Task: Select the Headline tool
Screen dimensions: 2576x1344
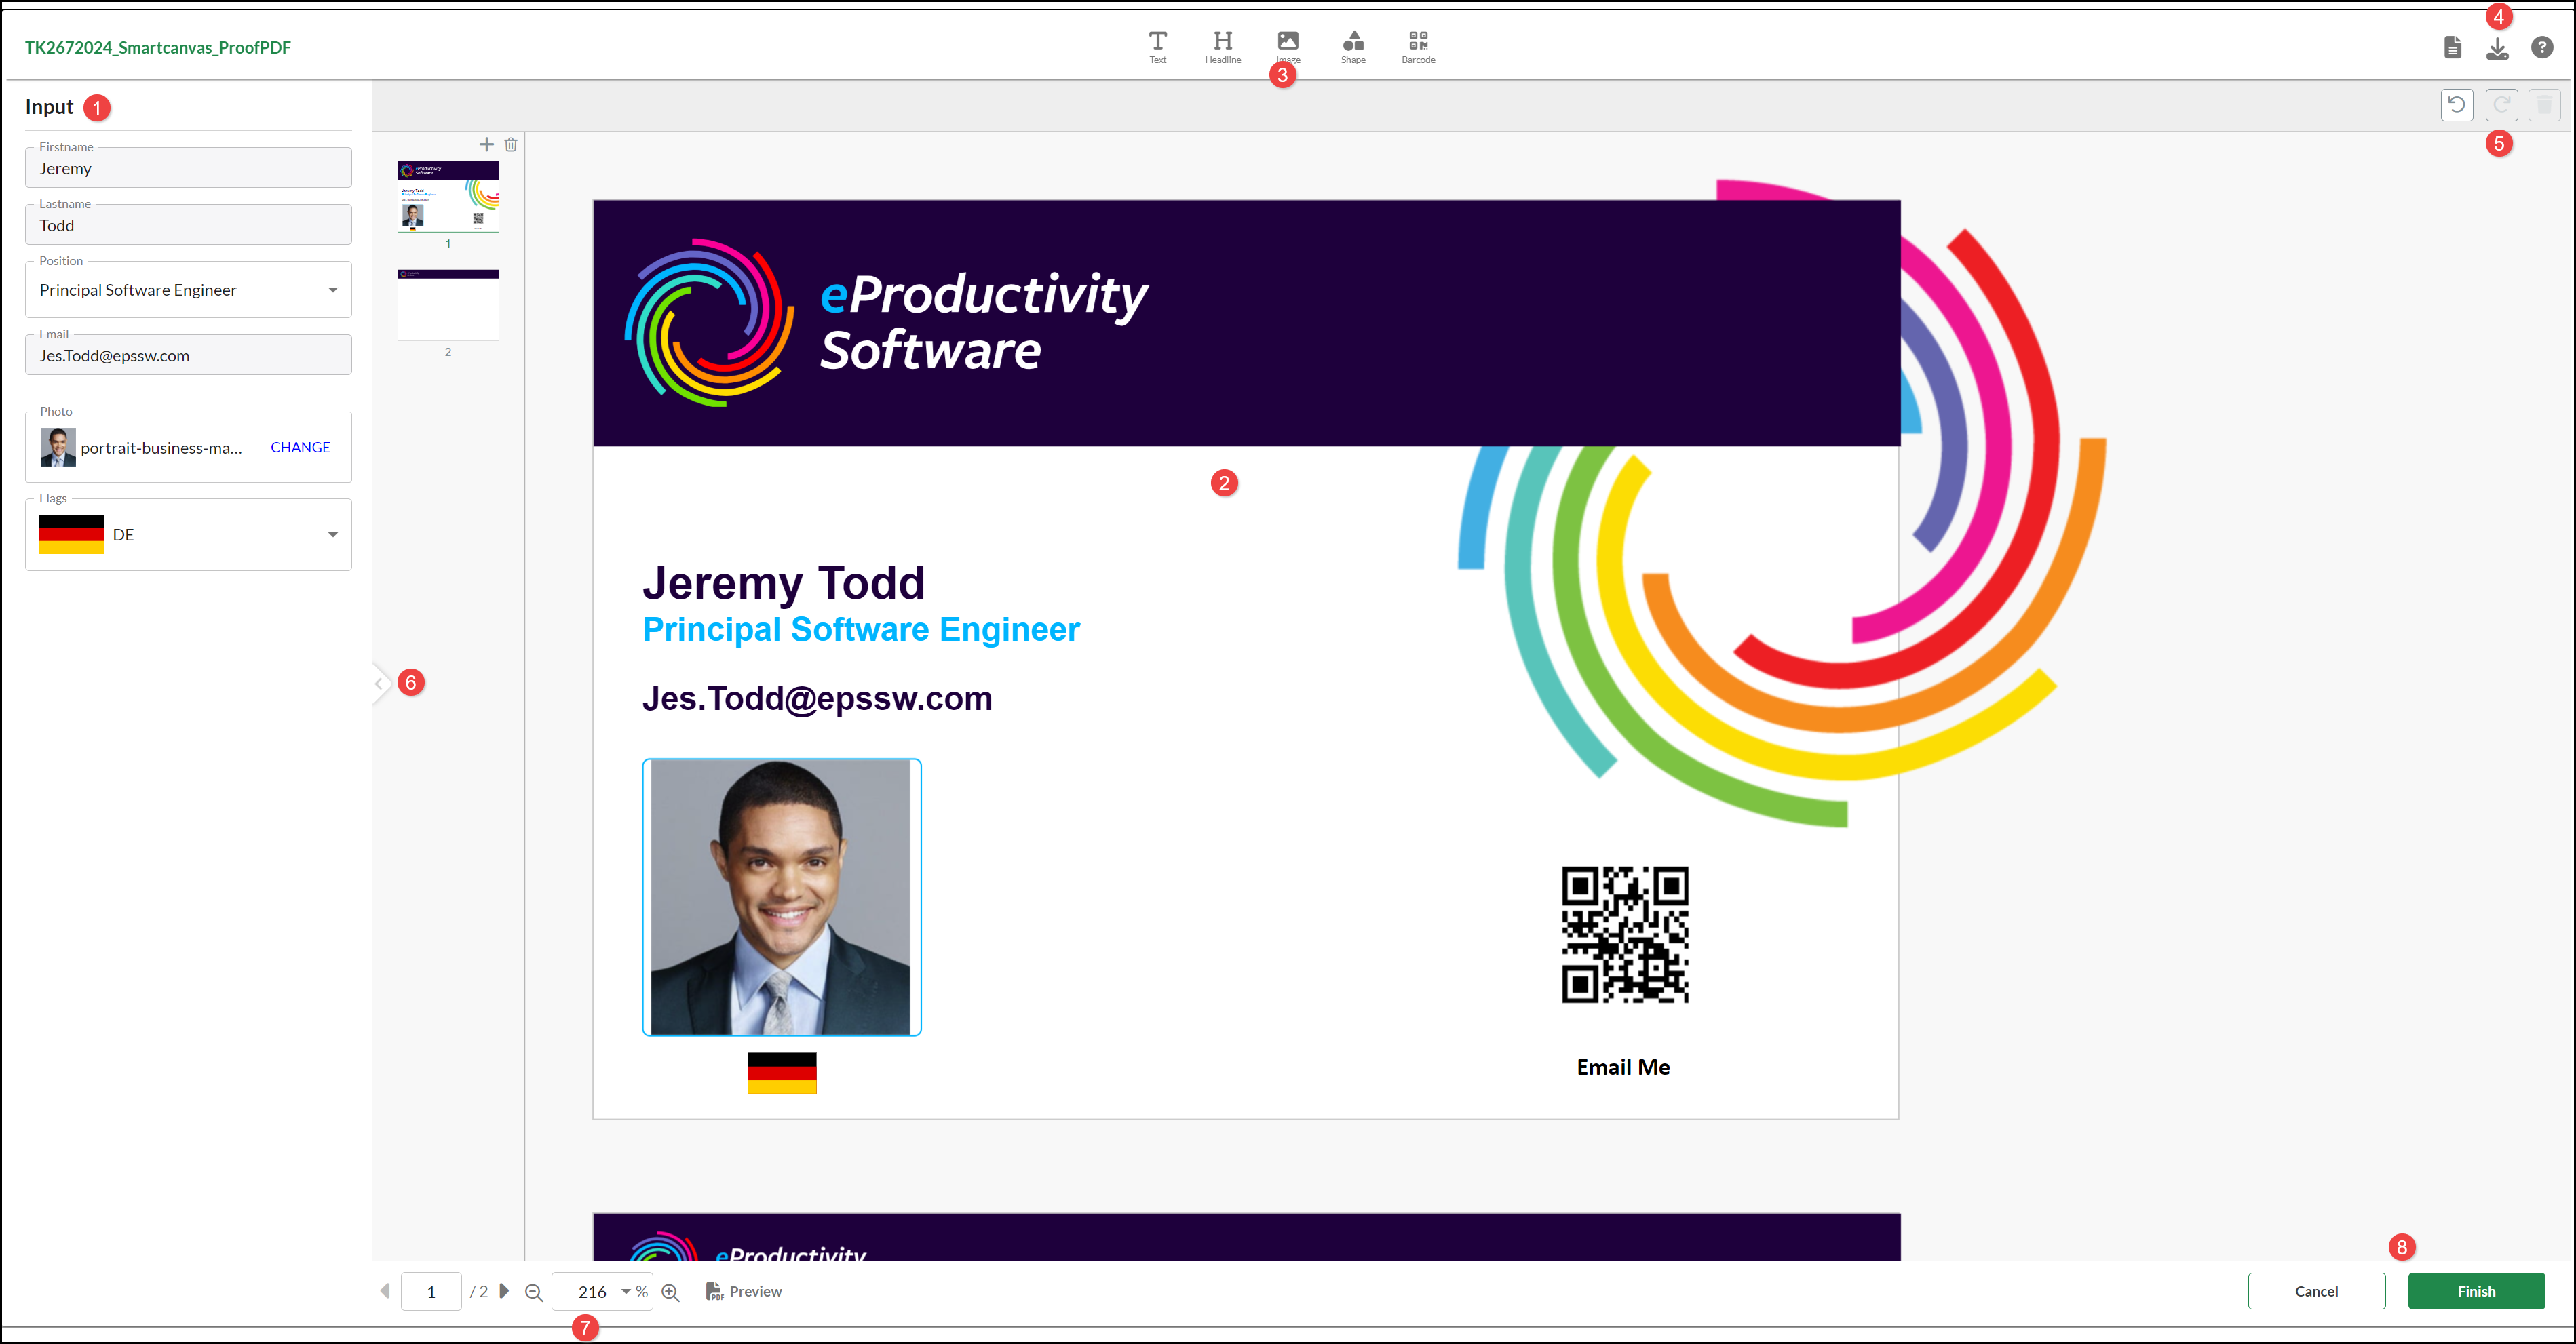Action: pos(1222,46)
